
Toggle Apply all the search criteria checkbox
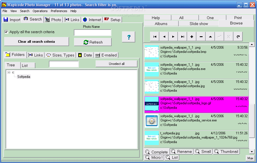[6, 32]
